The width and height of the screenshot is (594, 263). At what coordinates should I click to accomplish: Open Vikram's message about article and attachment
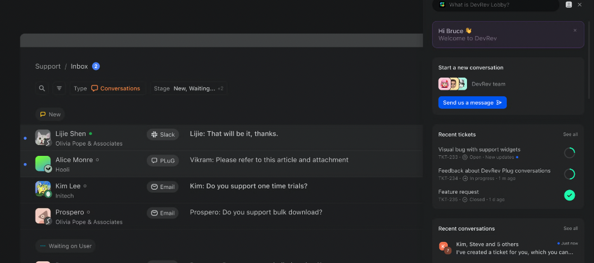(x=269, y=160)
